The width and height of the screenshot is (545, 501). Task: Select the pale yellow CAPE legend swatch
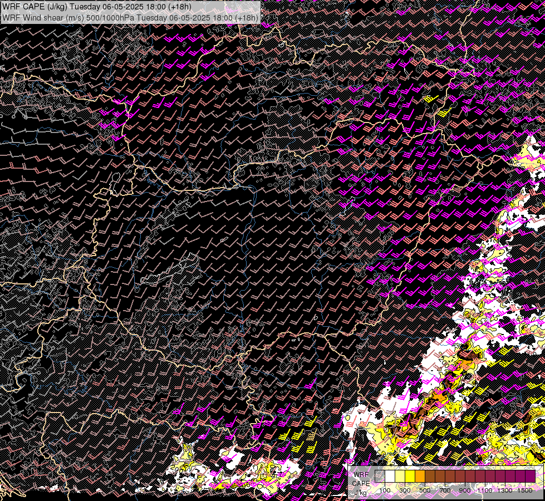400,477
